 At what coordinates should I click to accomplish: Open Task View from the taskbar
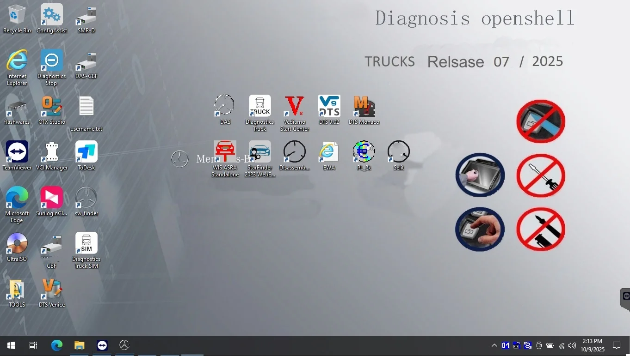click(x=33, y=345)
